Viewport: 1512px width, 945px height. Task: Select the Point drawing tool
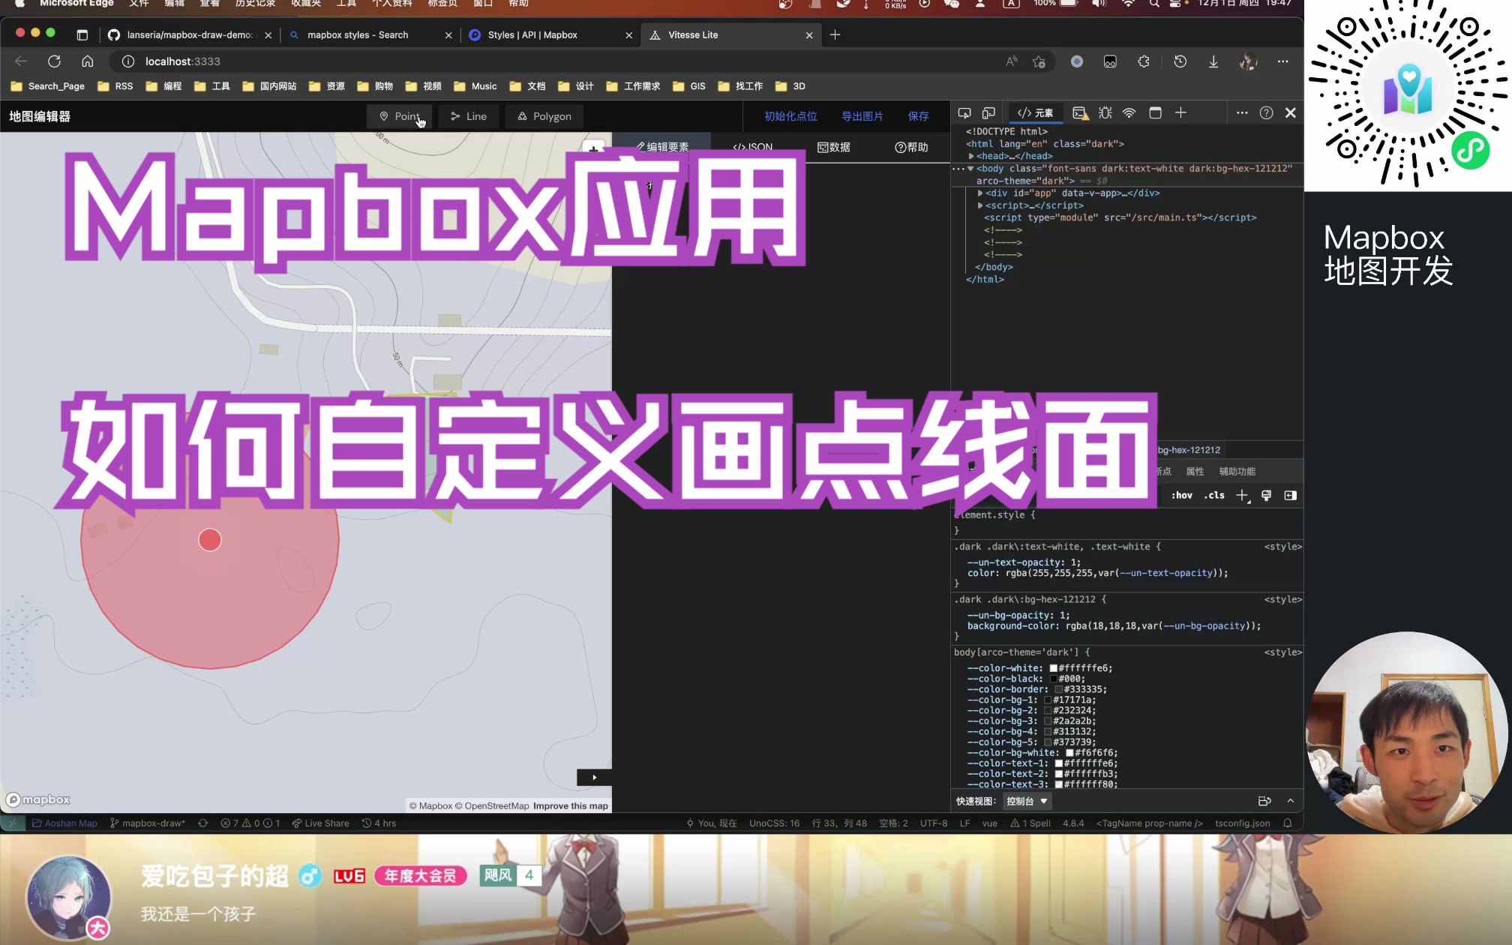[400, 116]
